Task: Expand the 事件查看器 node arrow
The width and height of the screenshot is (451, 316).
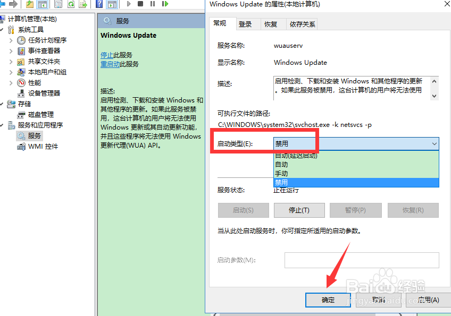Action: click(x=11, y=51)
